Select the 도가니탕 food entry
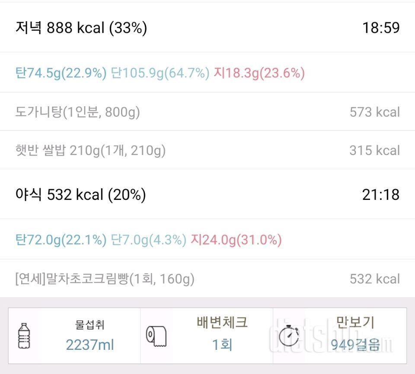This screenshot has height=374, width=415. pos(78,112)
